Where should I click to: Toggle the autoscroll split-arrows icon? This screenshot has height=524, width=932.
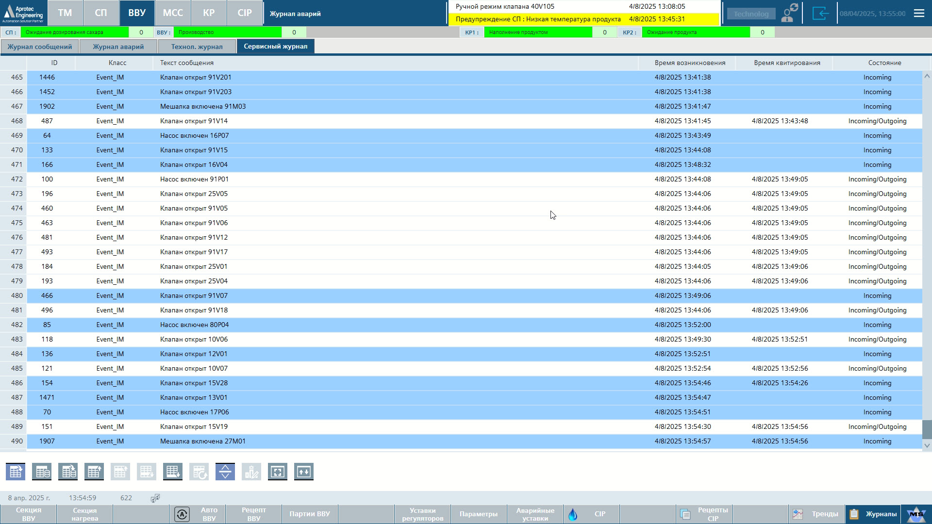pyautogui.click(x=225, y=472)
